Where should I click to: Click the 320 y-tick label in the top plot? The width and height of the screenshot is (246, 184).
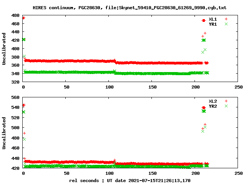15,82
